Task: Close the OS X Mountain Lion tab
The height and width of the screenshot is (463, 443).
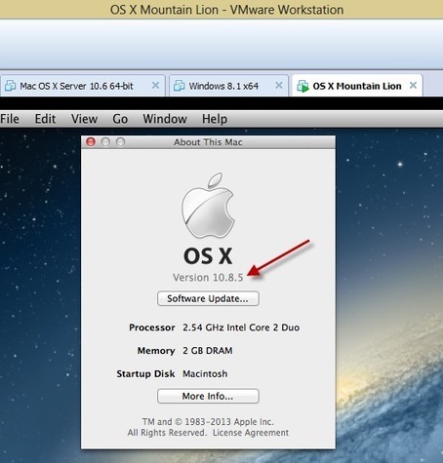Action: click(413, 86)
